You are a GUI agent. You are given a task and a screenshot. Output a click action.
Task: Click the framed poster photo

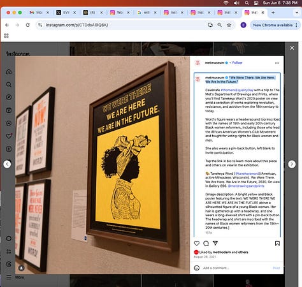pos(133,156)
